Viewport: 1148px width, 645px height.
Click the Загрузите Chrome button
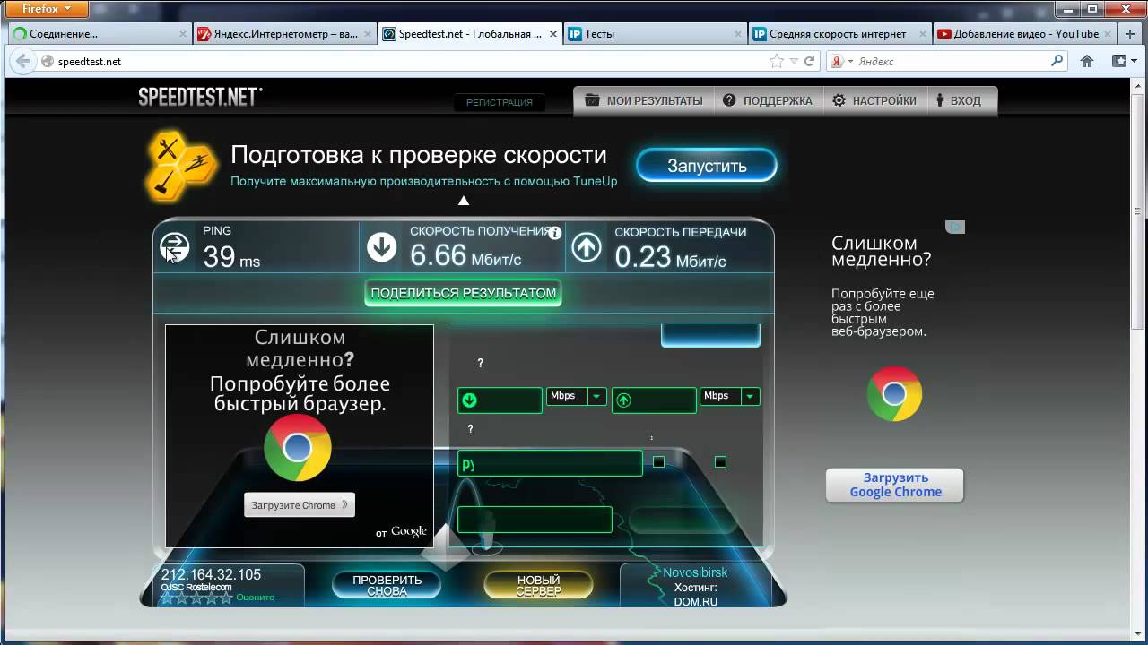pyautogui.click(x=300, y=505)
